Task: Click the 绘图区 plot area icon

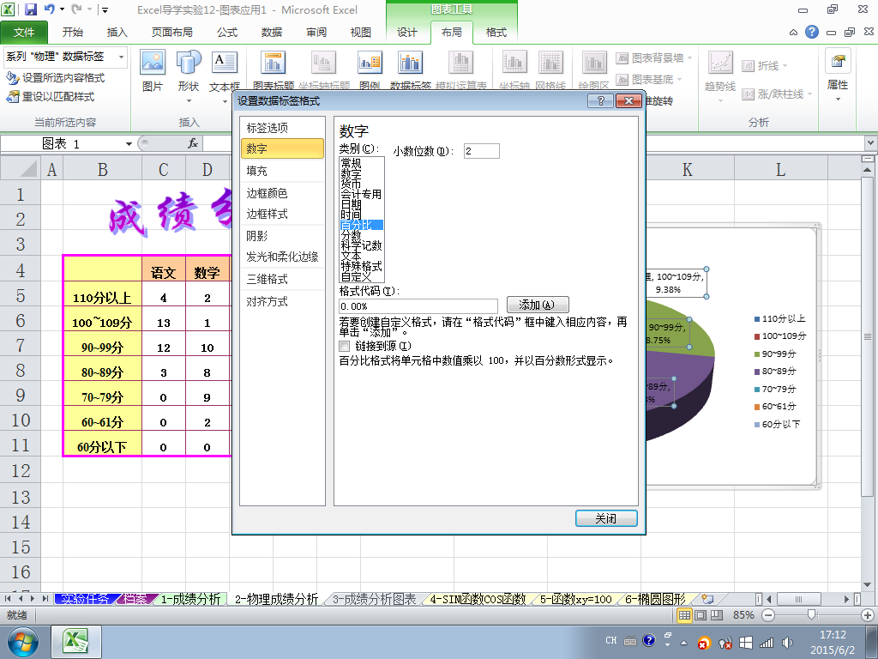Action: click(x=593, y=62)
